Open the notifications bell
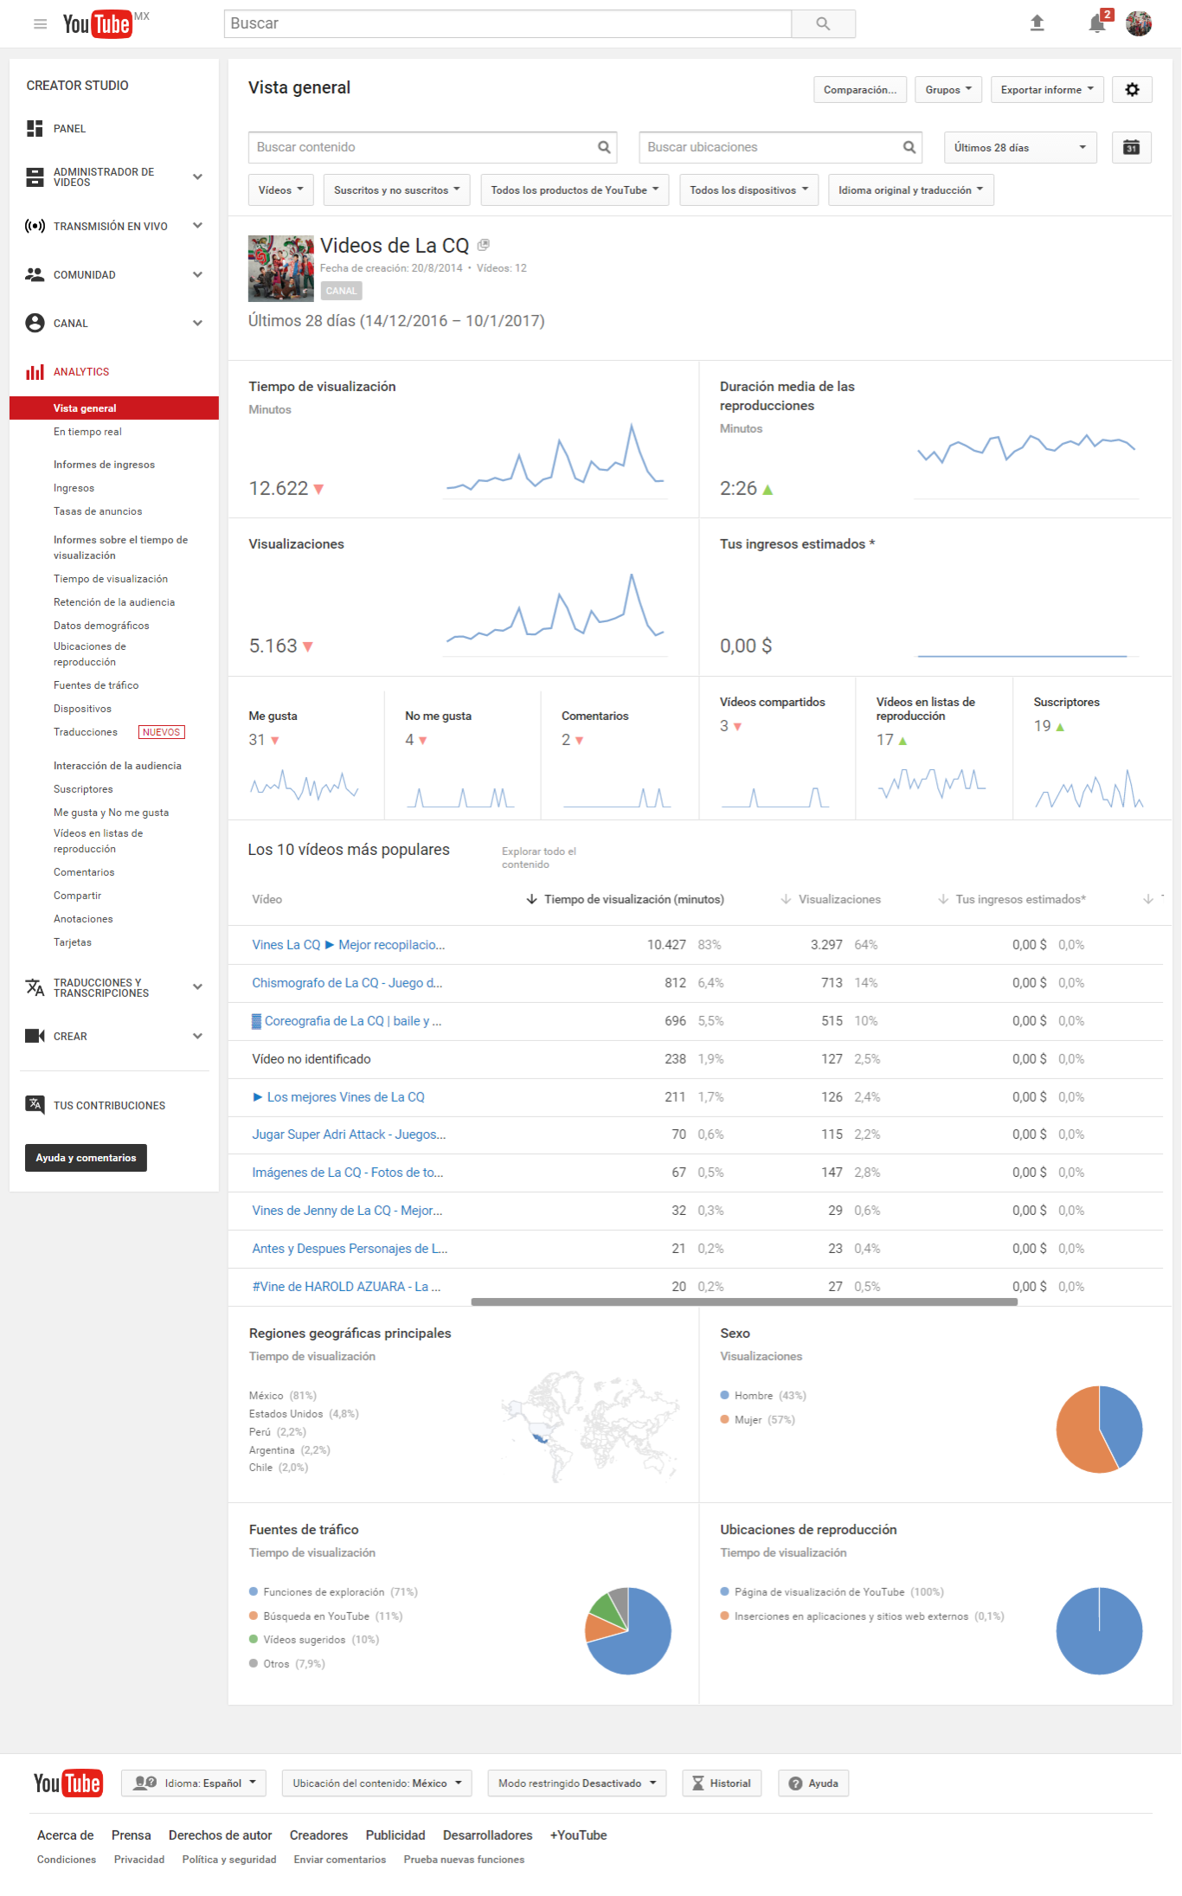1182x1896 pixels. click(x=1097, y=23)
